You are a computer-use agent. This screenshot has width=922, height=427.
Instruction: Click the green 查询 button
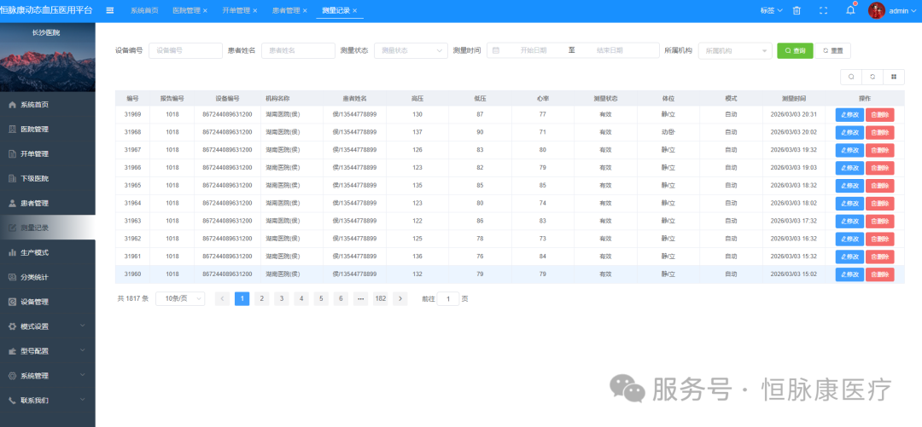[x=795, y=50]
